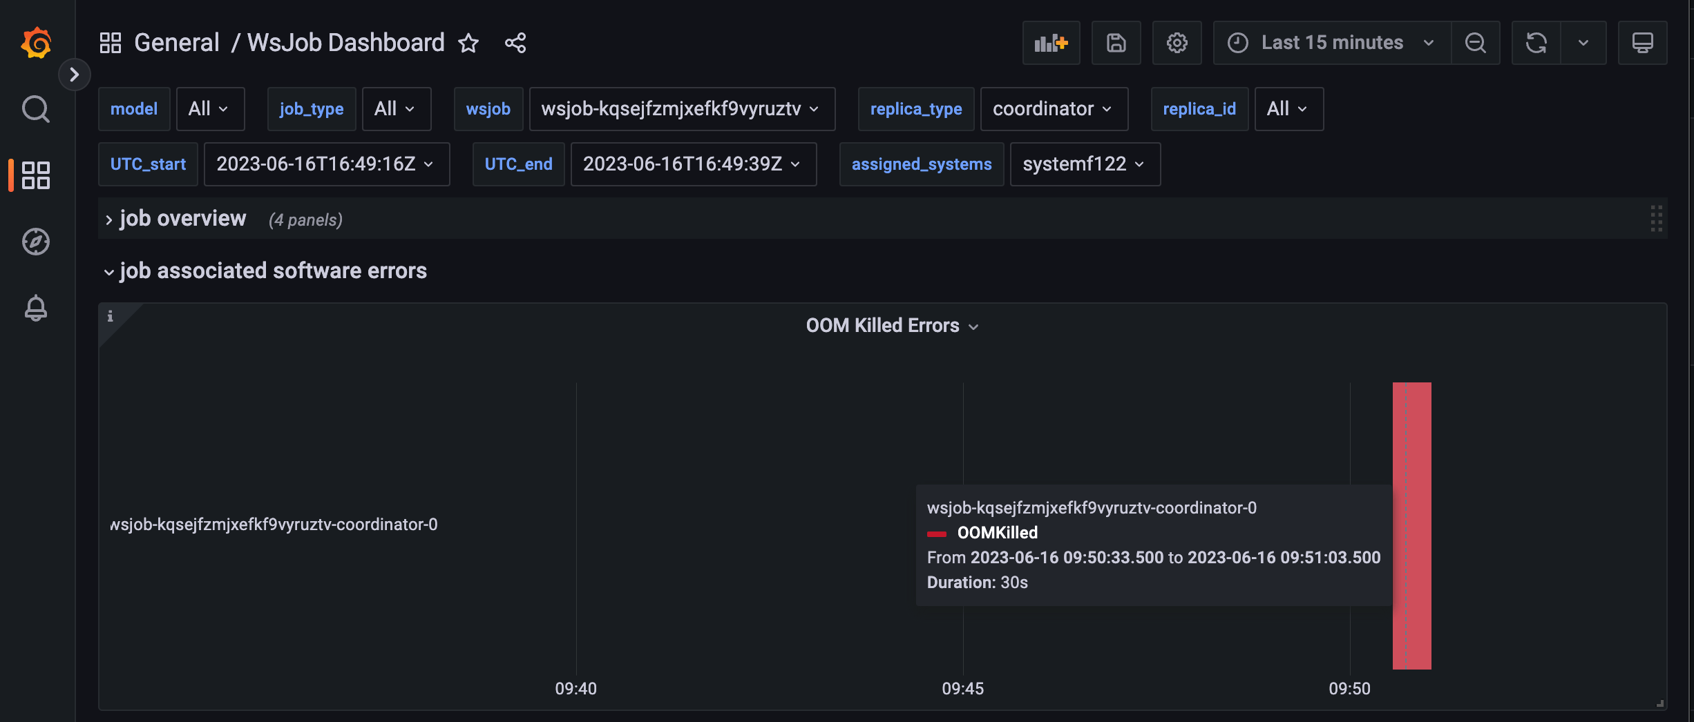Click the coordinator-0 row label in chart
Viewport: 1694px width, 722px height.
(x=274, y=525)
